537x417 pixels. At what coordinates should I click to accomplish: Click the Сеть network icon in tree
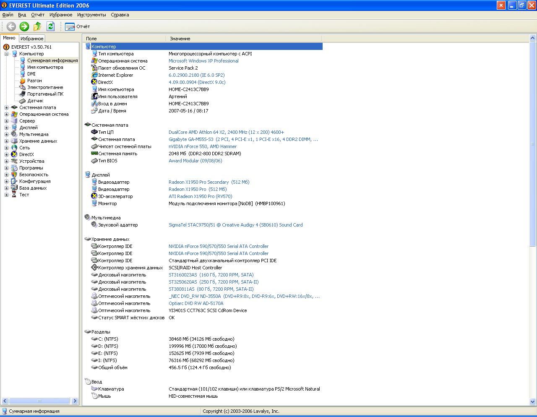[x=15, y=148]
